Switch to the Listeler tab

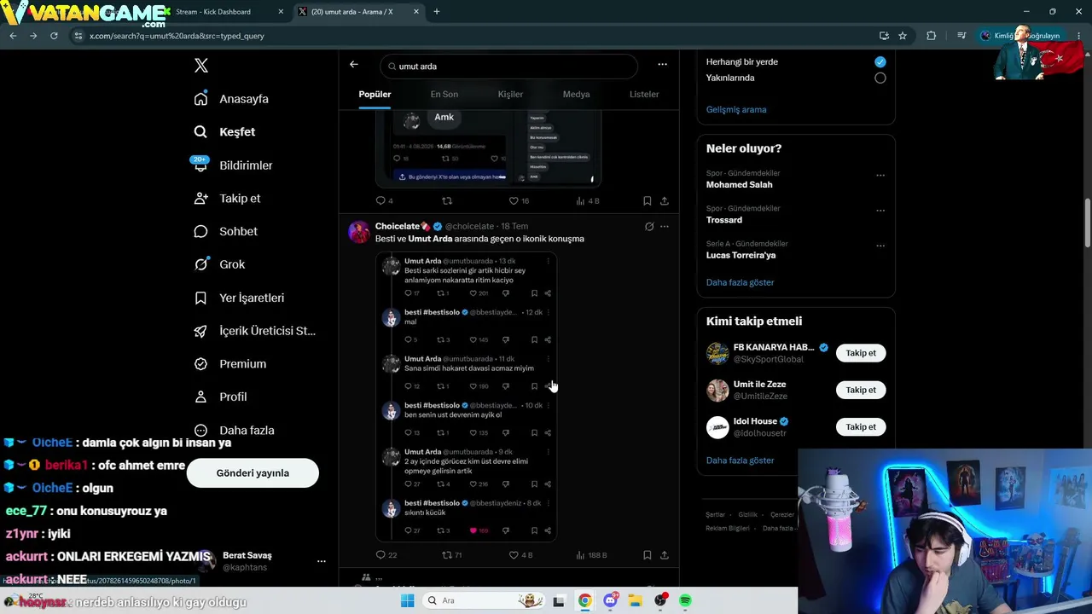pos(644,94)
